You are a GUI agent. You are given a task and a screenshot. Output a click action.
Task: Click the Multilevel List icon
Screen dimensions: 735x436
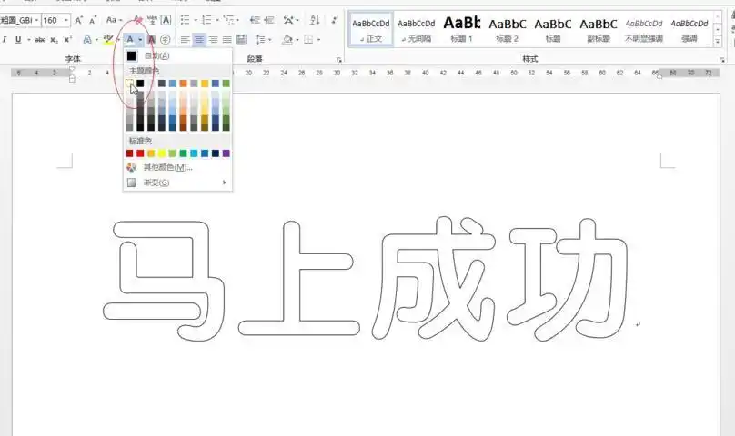[228, 20]
